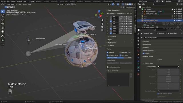Open the File menu
Image resolution: width=183 pixels, height=103 pixels.
(x=5, y=1)
